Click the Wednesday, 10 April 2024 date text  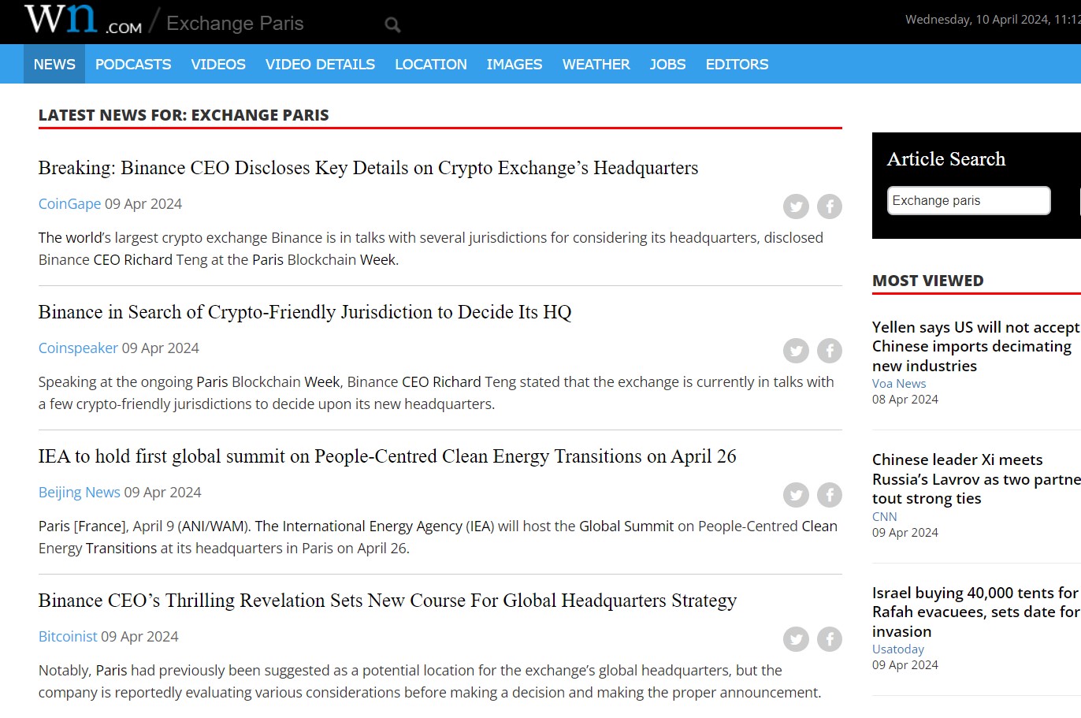tap(993, 20)
